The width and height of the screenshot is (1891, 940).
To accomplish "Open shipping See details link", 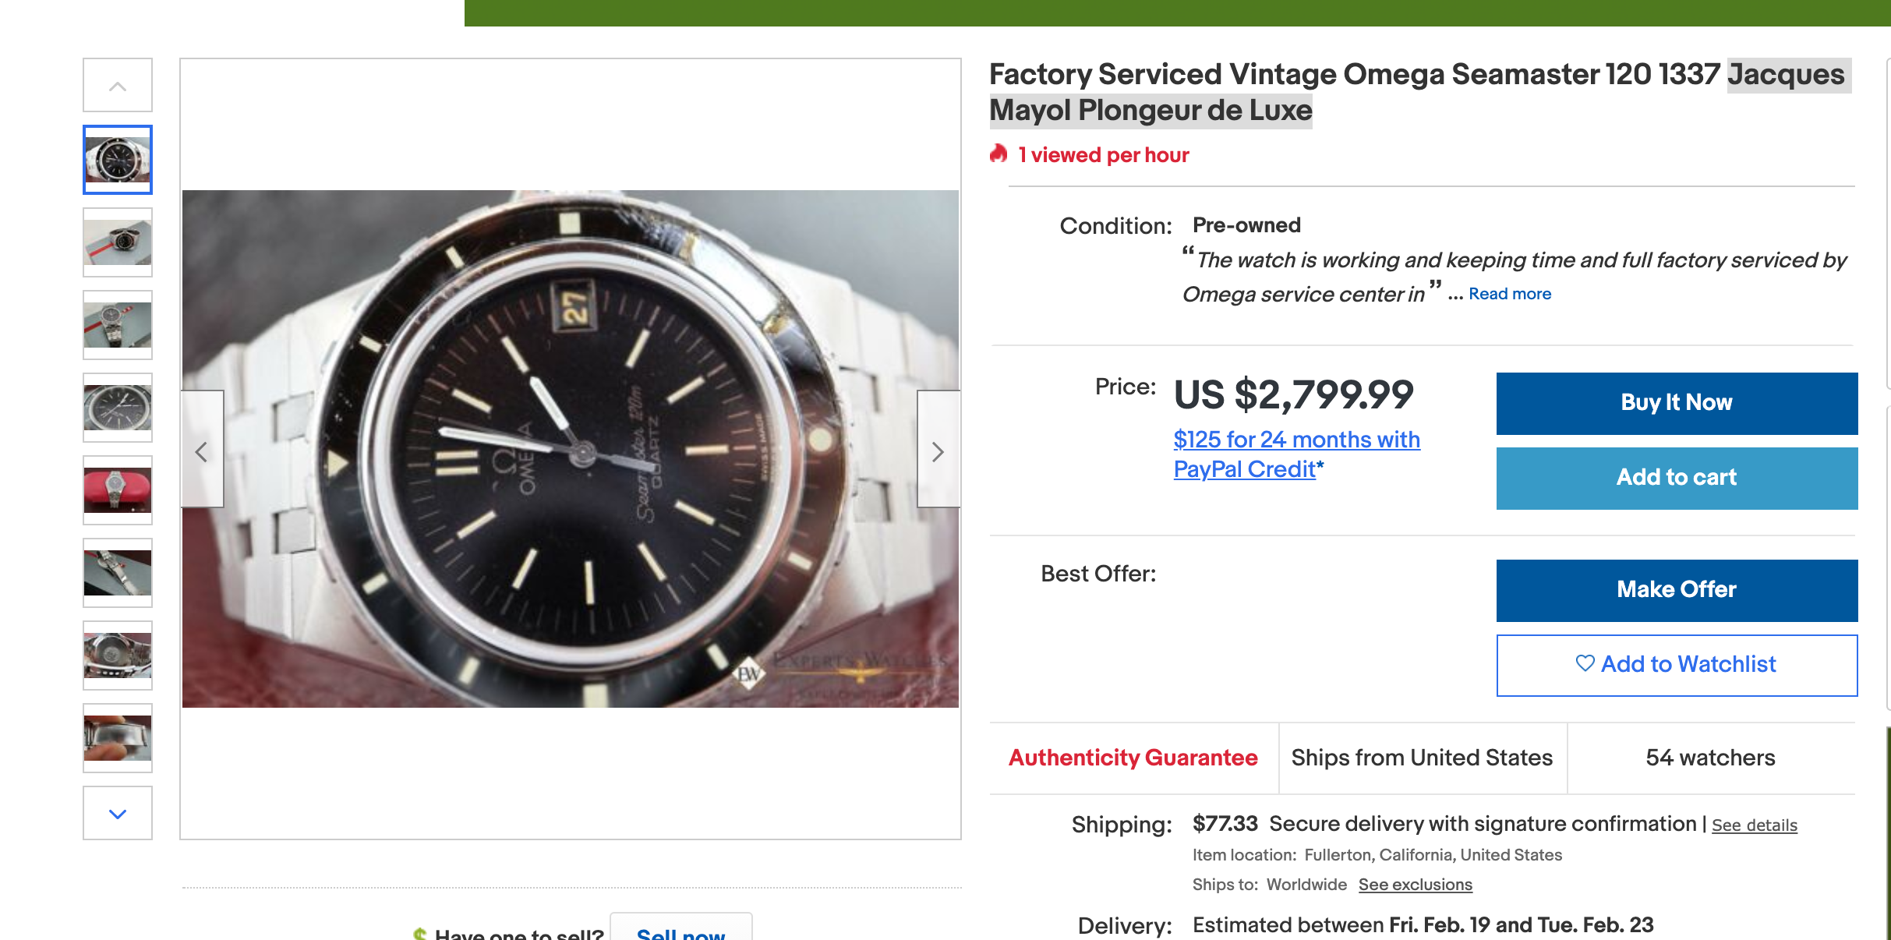I will tap(1754, 825).
